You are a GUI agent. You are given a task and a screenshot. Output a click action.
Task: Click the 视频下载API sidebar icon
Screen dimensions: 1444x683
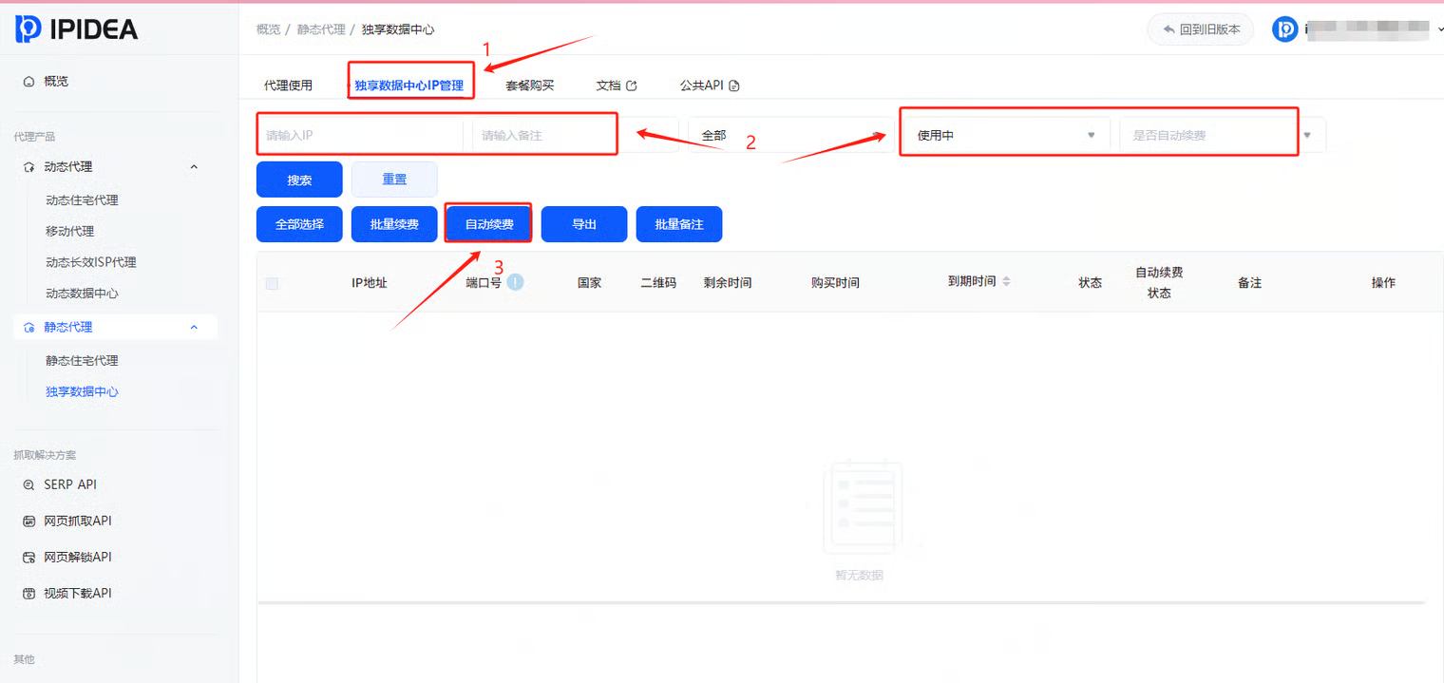(x=28, y=594)
